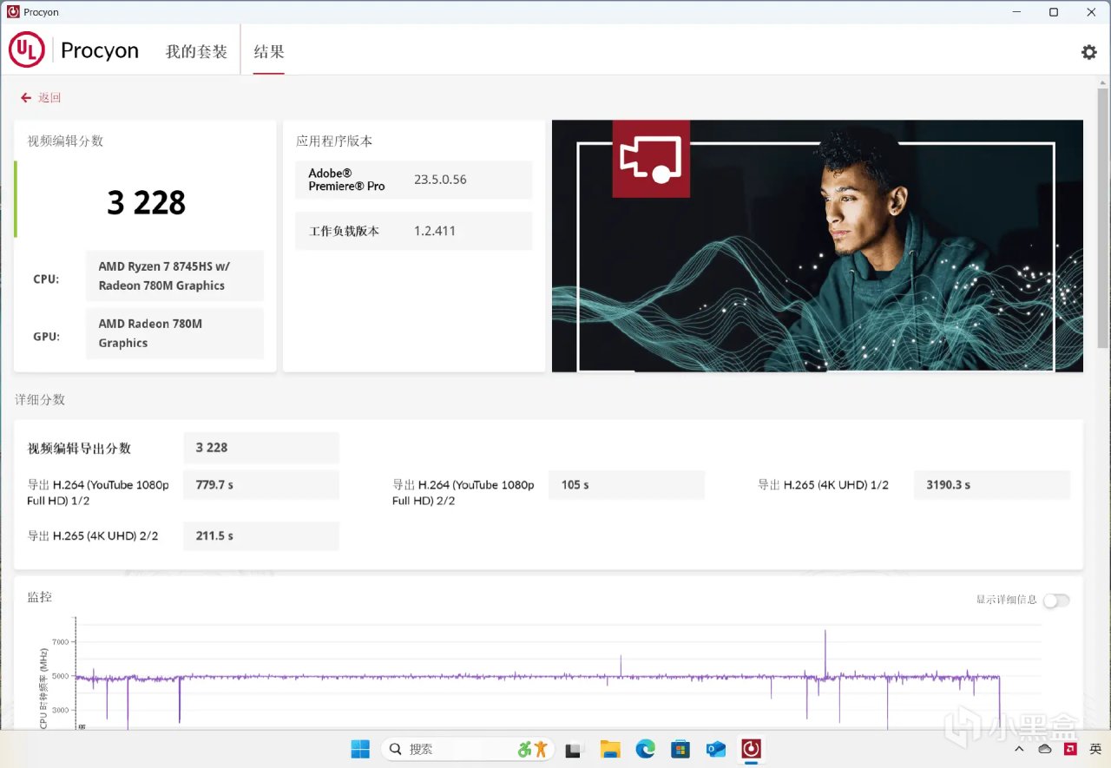Click the 详细分数 section heading
The width and height of the screenshot is (1111, 768).
tap(40, 400)
